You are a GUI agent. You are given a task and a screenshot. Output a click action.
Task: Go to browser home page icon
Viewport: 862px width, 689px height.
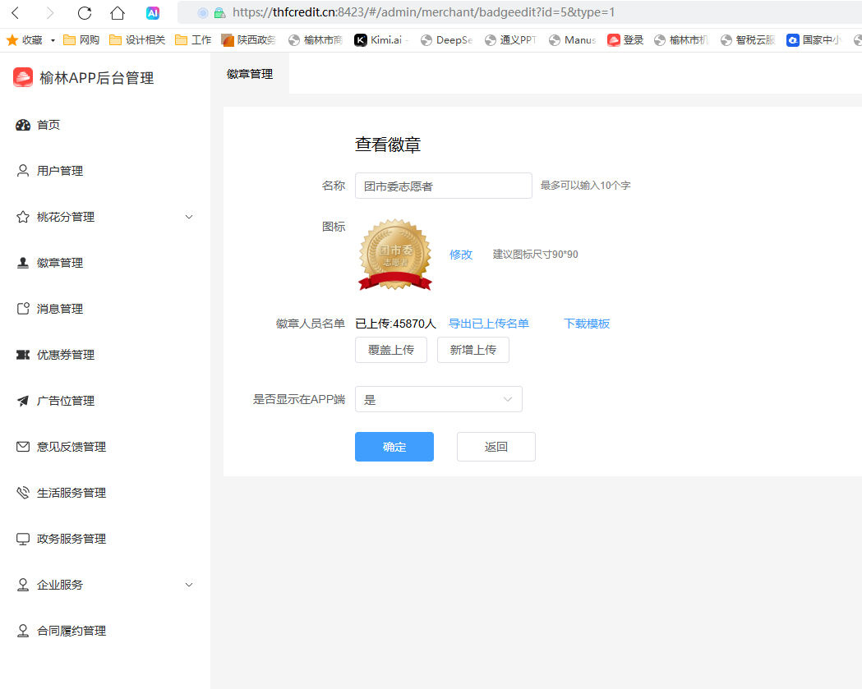[x=118, y=12]
